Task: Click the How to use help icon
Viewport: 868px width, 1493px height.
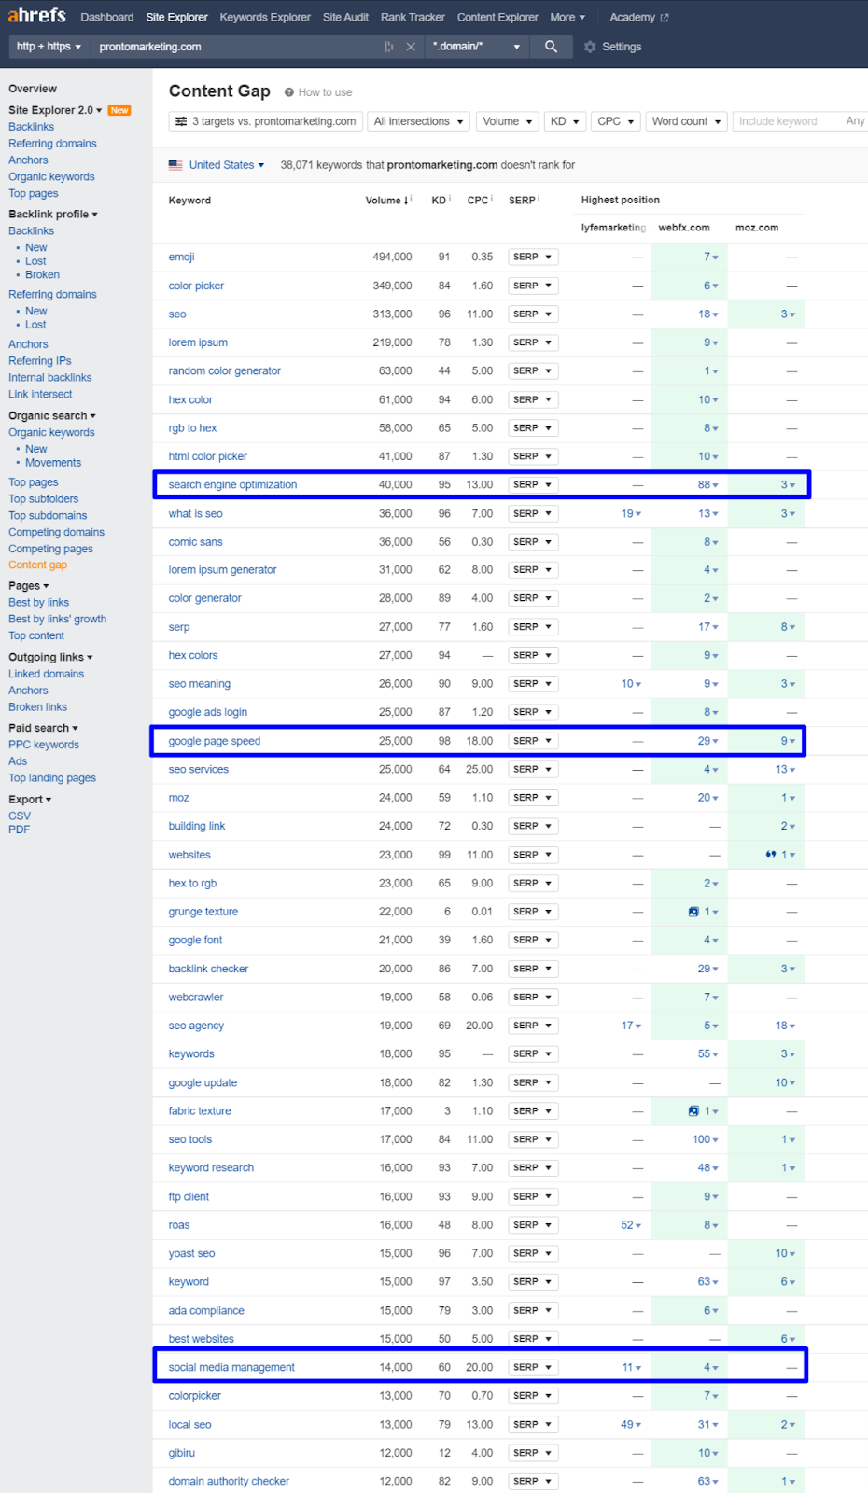Action: (x=289, y=92)
